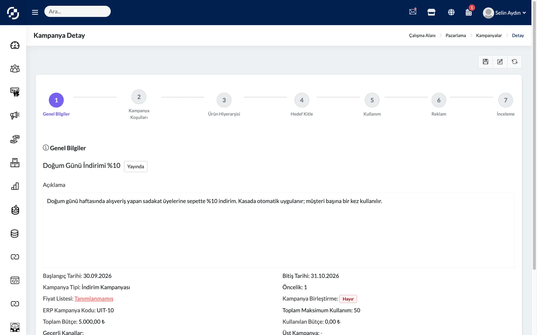Open the bar chart sidebar icon

point(15,186)
